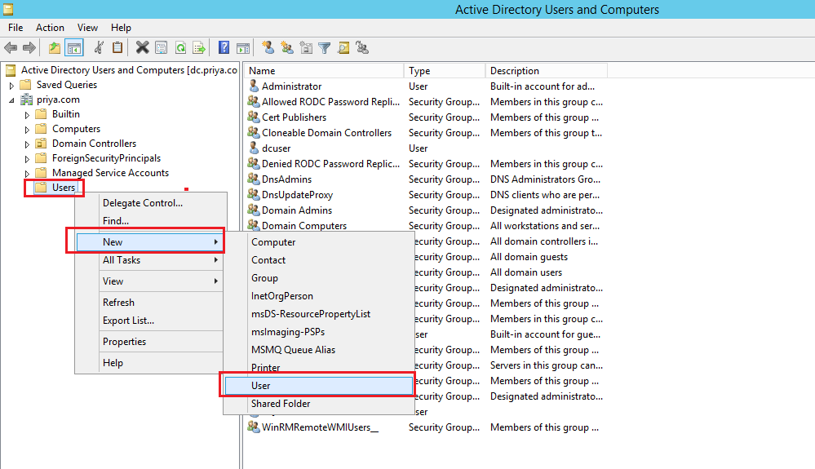Select Refresh in the context menu
This screenshot has width=815, height=469.
pyautogui.click(x=151, y=303)
